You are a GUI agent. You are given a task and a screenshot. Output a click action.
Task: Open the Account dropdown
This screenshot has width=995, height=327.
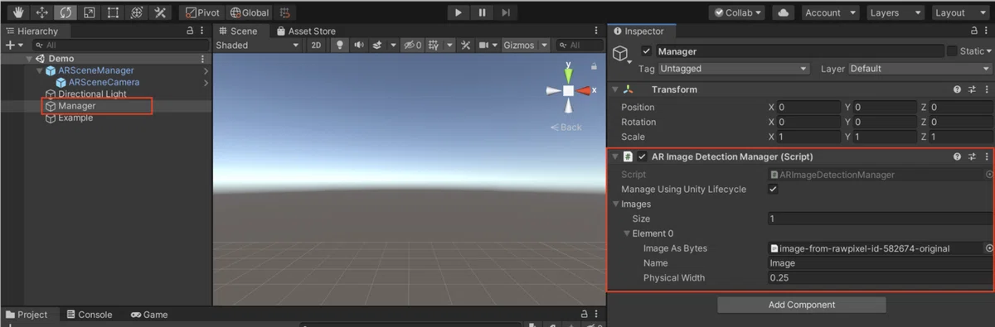point(830,12)
